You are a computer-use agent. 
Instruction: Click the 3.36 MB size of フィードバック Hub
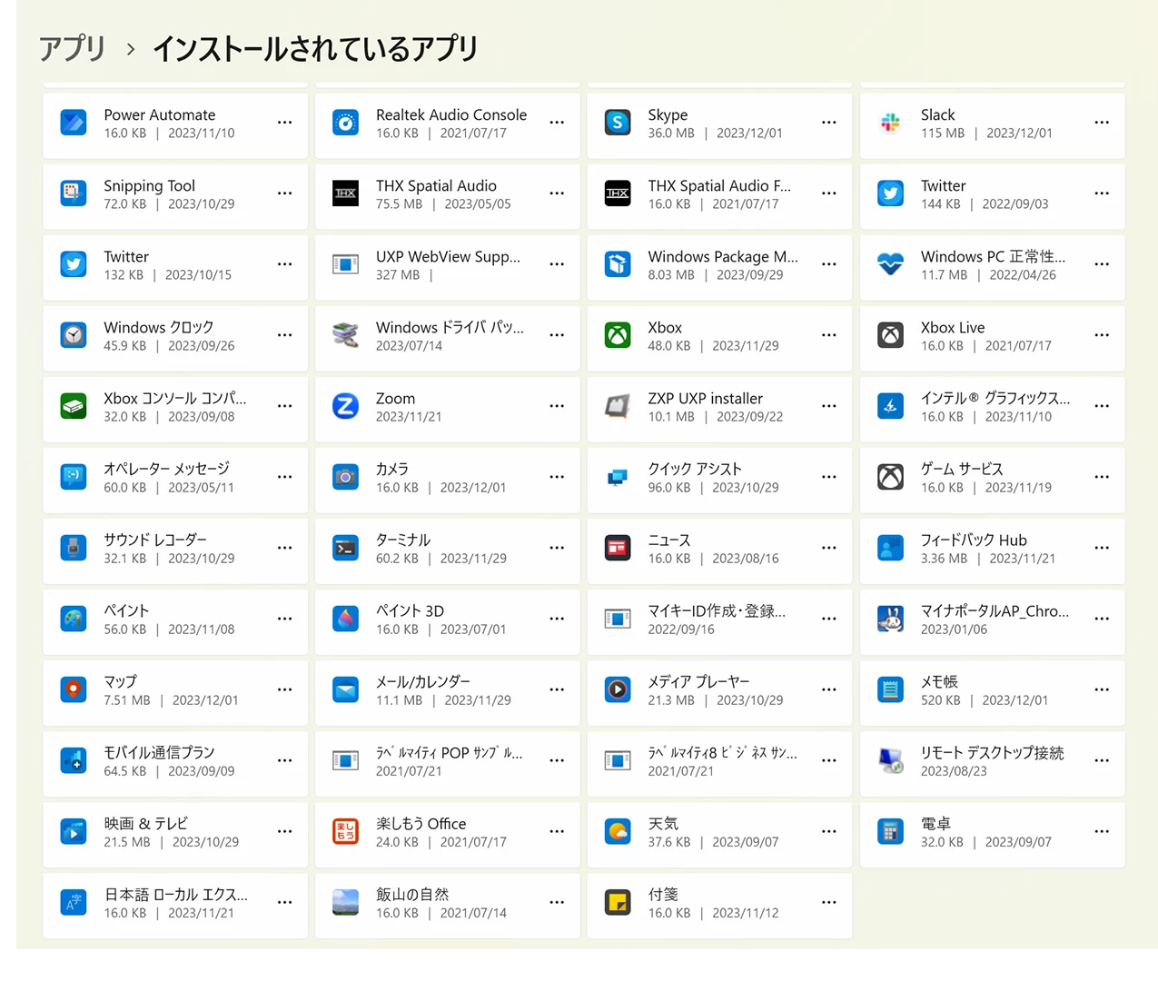944,559
